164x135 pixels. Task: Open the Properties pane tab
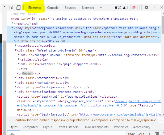tap(121, 127)
